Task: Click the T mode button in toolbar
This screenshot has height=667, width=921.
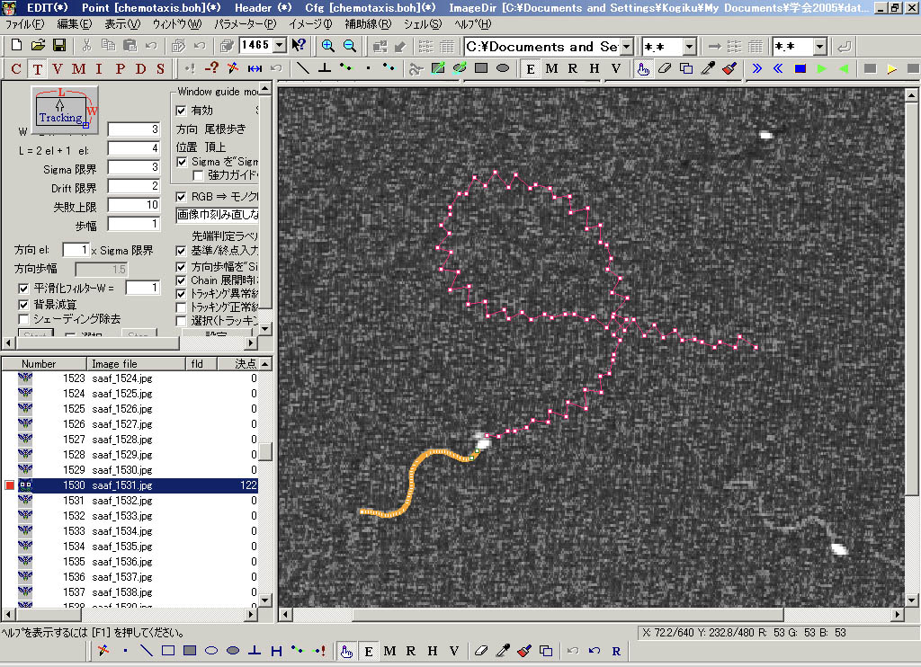Action: point(37,69)
